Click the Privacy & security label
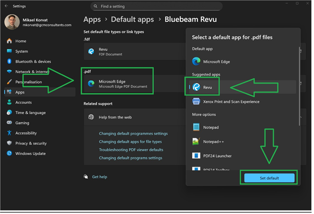314x214 pixels. pyautogui.click(x=31, y=143)
